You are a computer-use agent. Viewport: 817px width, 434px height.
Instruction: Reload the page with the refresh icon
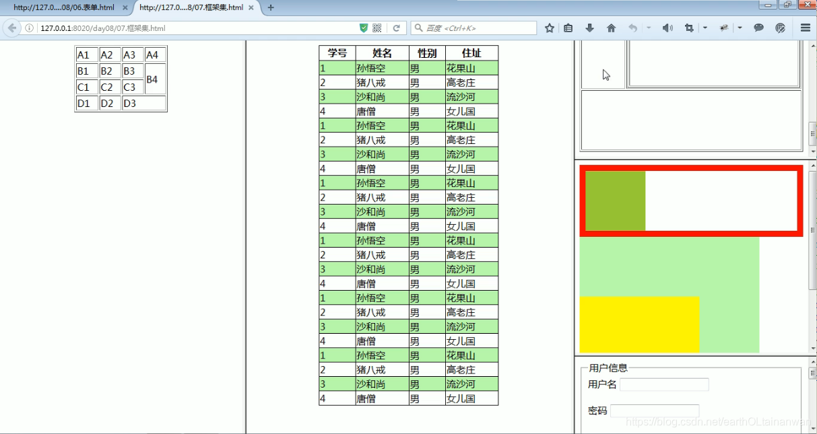(397, 28)
